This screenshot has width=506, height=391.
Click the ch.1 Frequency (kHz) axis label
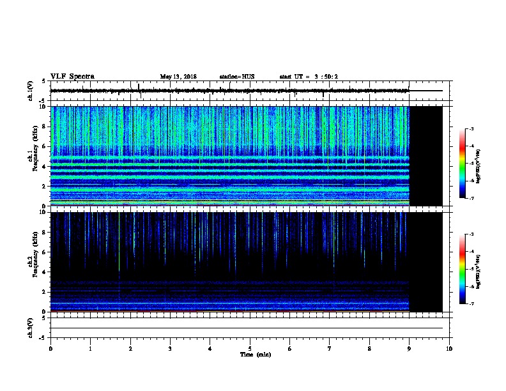tap(33, 148)
